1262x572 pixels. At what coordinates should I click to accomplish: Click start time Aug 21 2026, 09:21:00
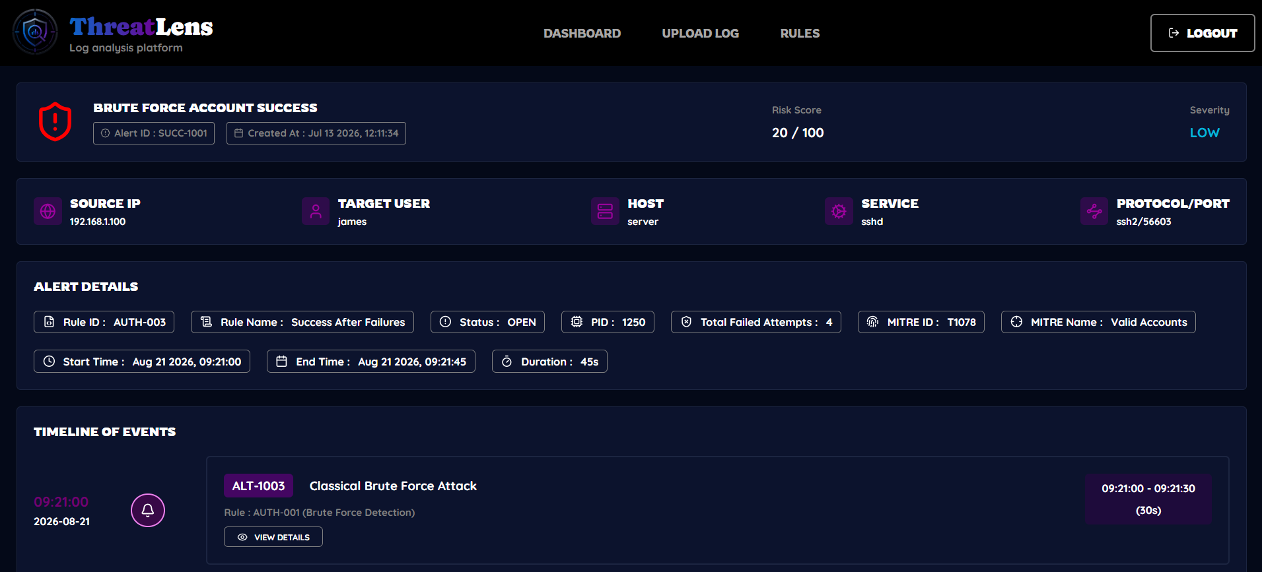point(187,362)
